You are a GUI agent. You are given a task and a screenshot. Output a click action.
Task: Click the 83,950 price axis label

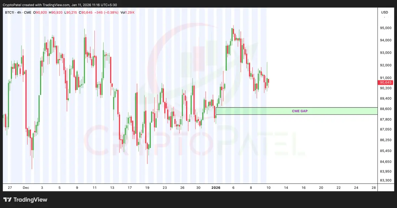coord(385,171)
